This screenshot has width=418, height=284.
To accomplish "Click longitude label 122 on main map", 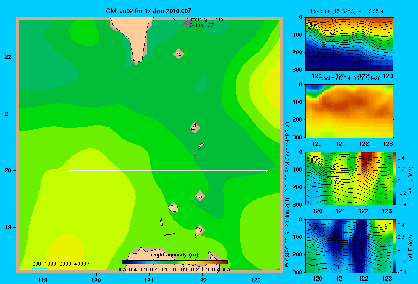I will pos(202,280).
